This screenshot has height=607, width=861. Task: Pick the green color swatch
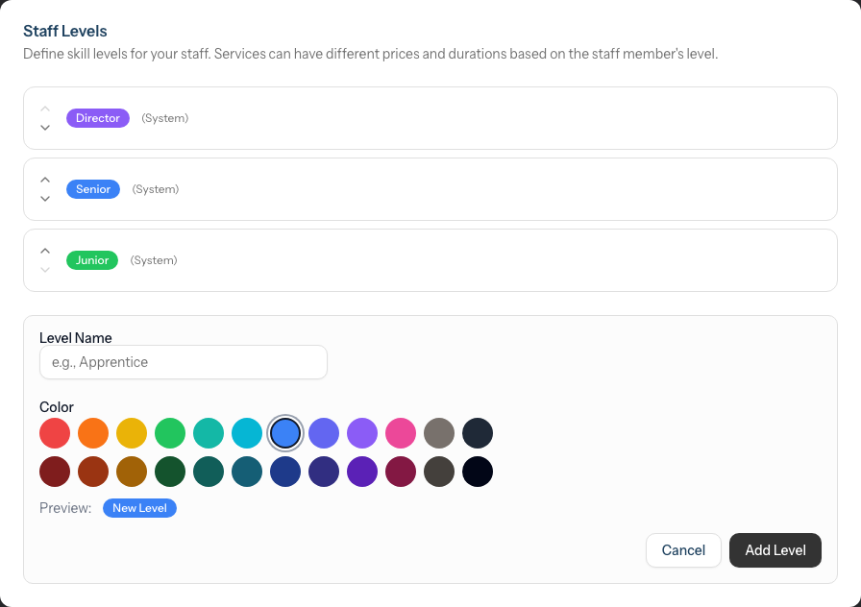[170, 433]
